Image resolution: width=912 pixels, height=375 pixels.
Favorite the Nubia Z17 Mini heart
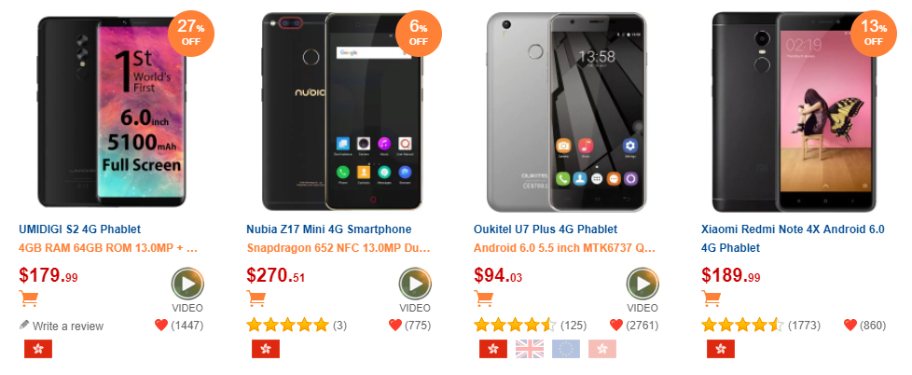(395, 325)
